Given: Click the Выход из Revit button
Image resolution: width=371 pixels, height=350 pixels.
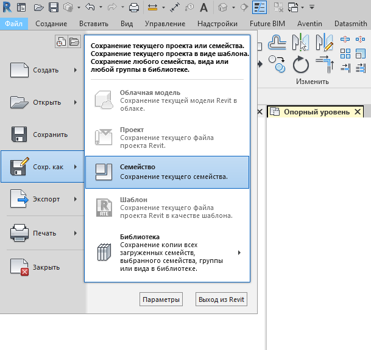Looking at the screenshot, I should click(221, 299).
